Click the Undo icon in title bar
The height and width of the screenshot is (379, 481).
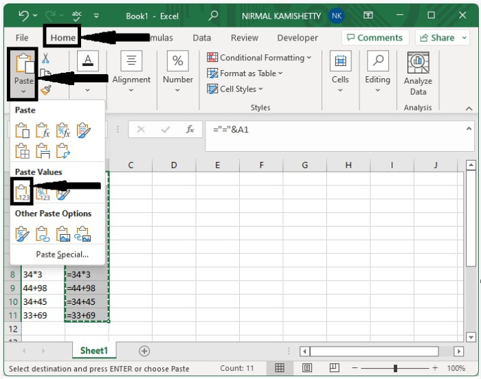23,15
